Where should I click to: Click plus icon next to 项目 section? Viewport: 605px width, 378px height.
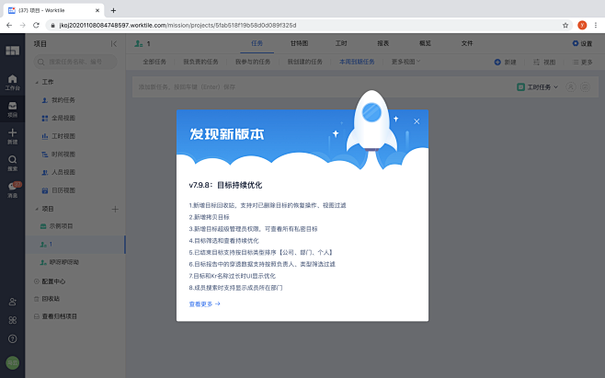115,209
